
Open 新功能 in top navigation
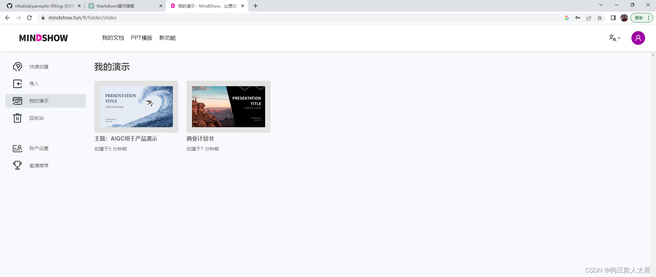point(167,38)
